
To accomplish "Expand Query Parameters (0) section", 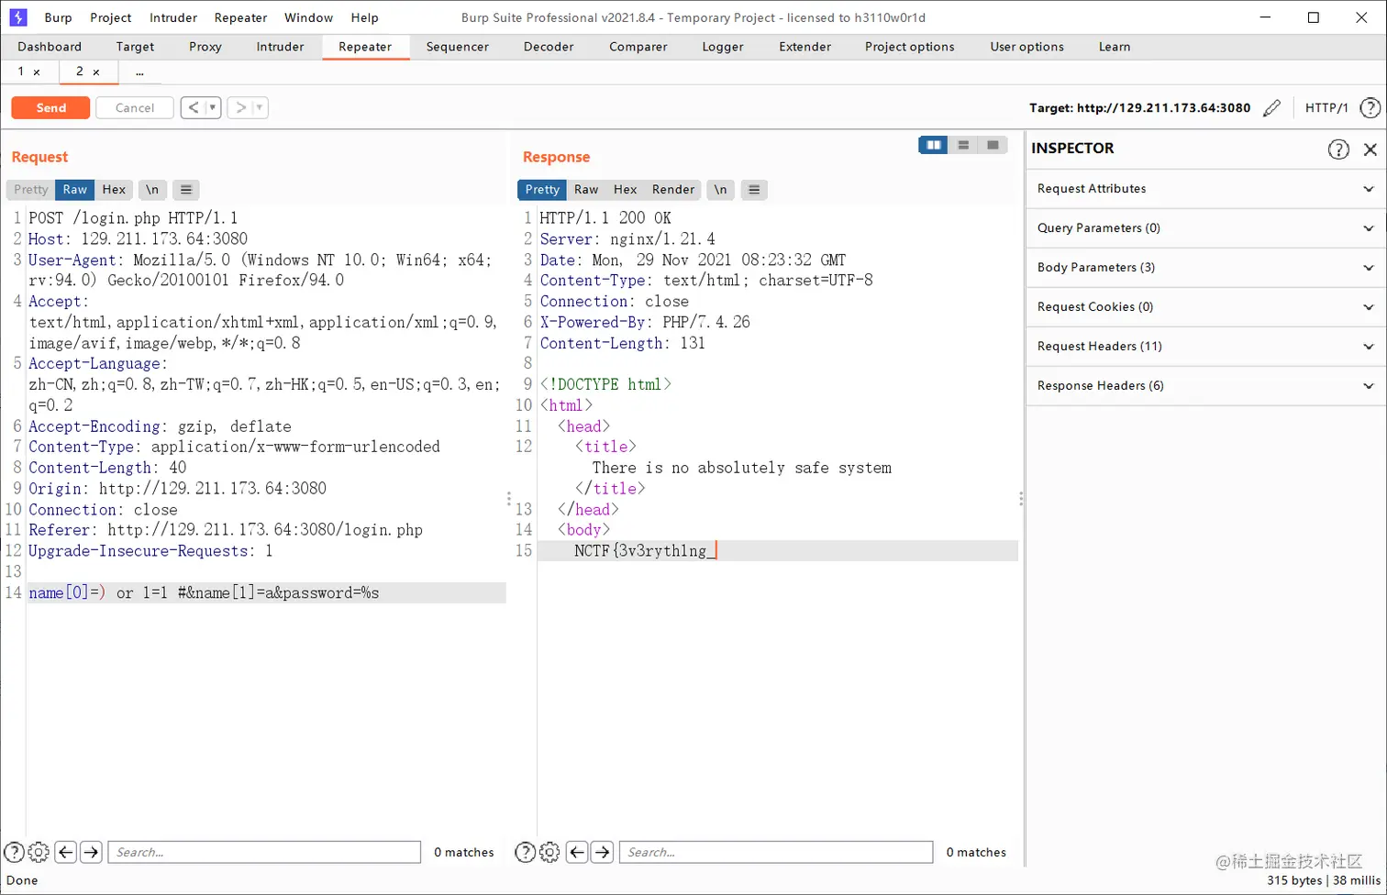I will [x=1205, y=228].
